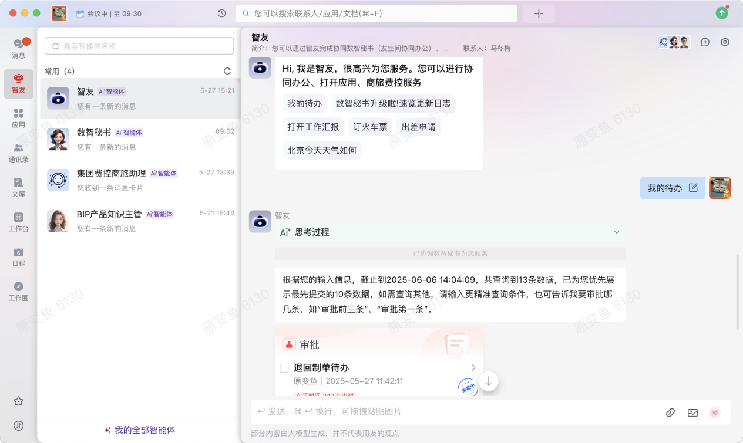
Task: Open the 文库 library sidebar icon
Action: [19, 187]
